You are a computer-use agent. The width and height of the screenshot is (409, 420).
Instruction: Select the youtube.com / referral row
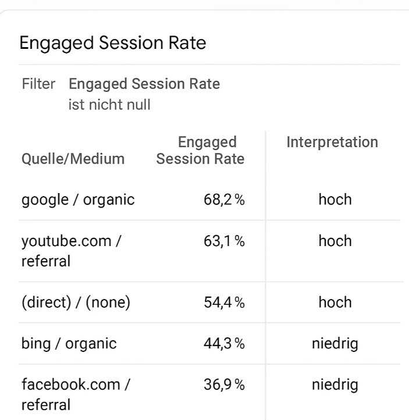(209, 251)
